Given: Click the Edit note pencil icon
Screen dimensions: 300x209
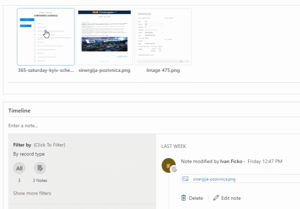Looking at the screenshot, I should (x=216, y=198).
